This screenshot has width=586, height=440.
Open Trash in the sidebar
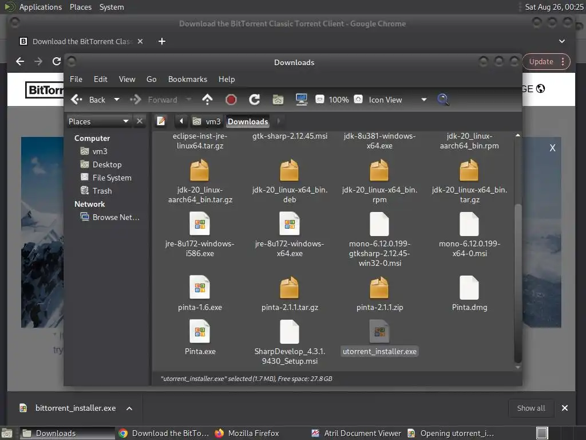point(96,190)
